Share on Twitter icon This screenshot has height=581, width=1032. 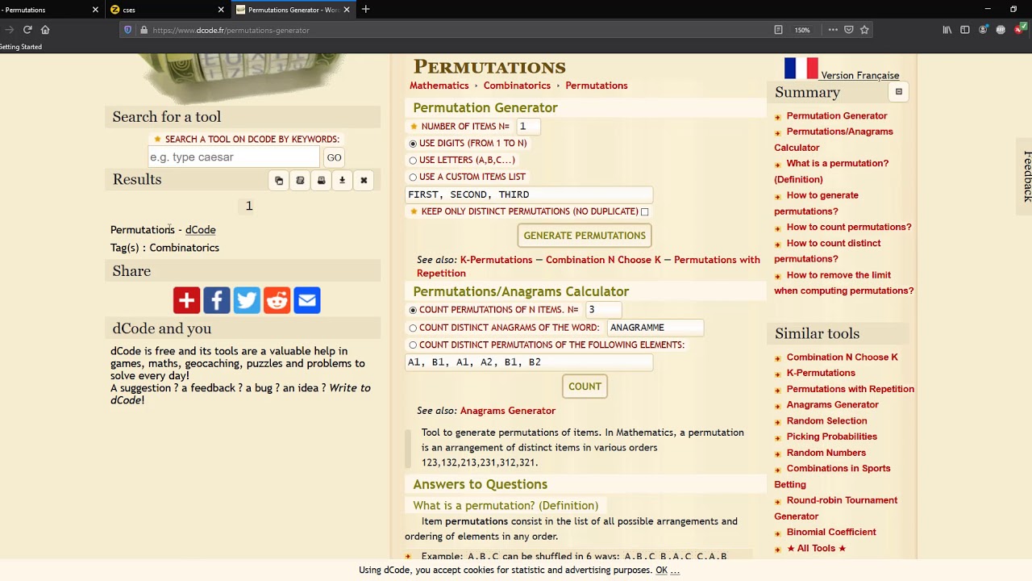pyautogui.click(x=247, y=300)
